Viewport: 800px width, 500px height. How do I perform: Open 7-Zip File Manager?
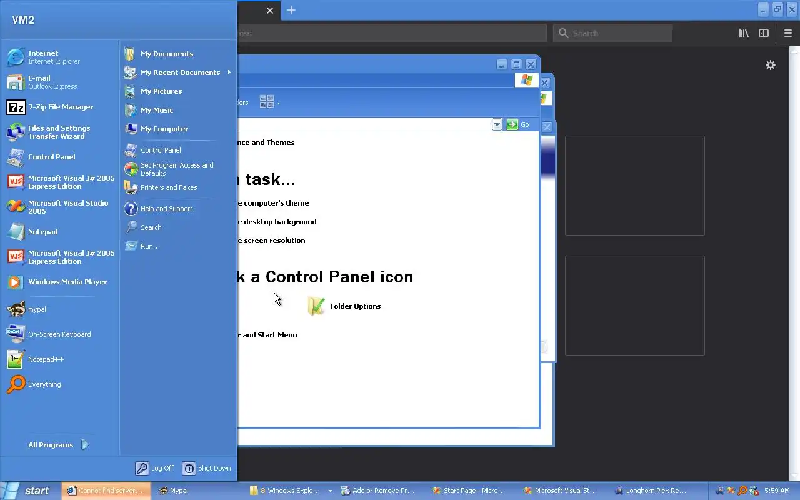[59, 107]
